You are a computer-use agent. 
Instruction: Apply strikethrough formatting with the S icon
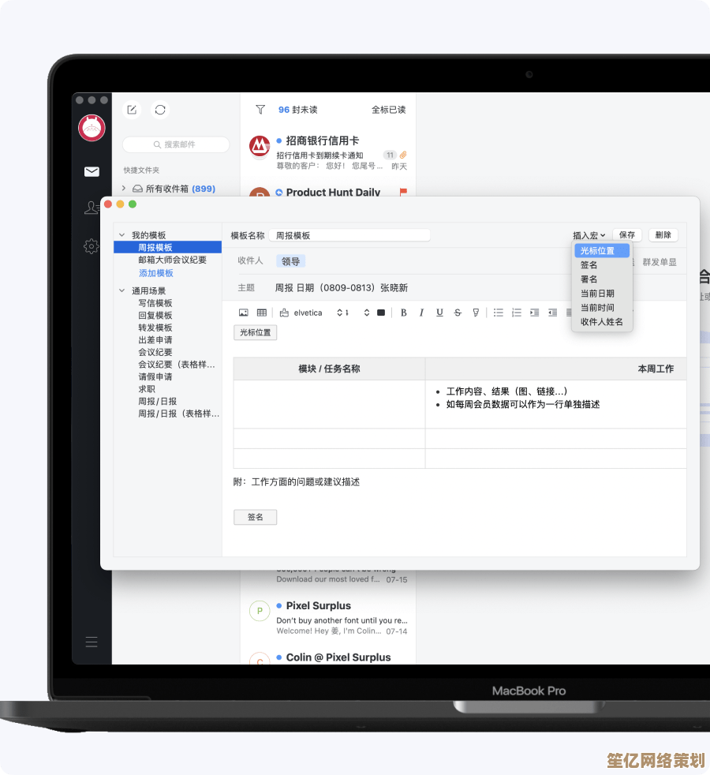point(458,313)
